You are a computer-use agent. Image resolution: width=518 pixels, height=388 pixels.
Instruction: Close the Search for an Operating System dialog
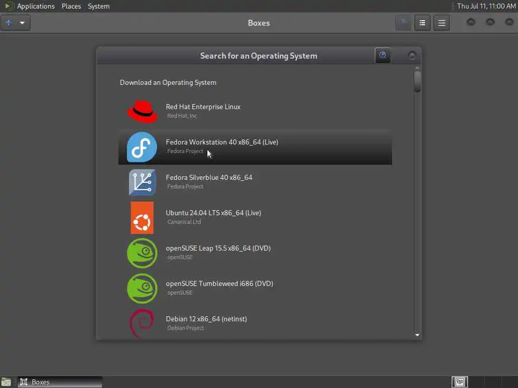(412, 56)
